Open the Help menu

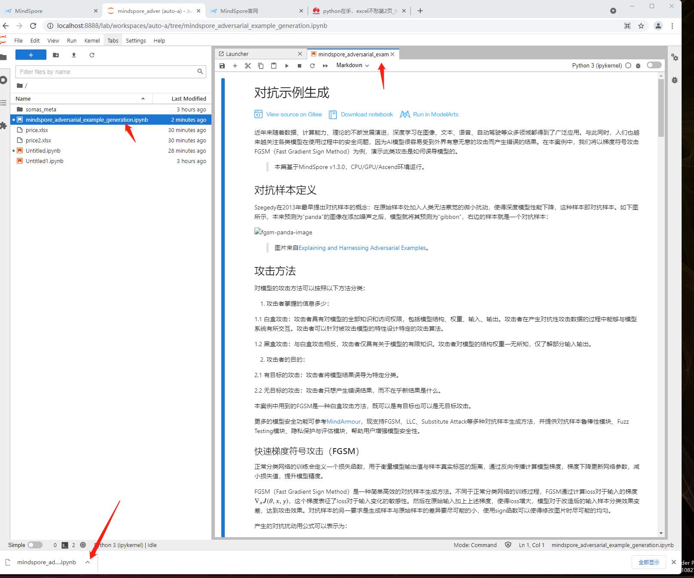click(159, 40)
